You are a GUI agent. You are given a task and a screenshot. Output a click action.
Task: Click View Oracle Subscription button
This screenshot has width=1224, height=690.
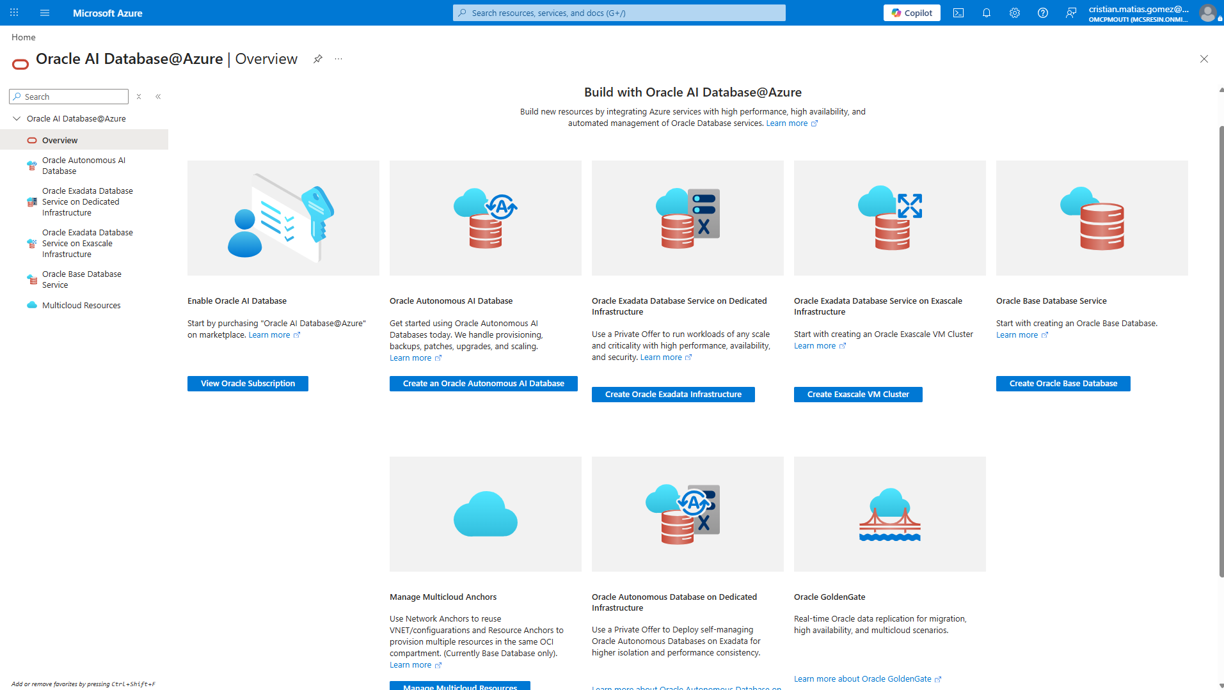click(x=248, y=384)
